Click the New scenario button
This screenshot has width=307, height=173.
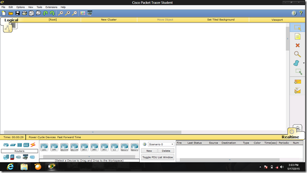tap(149, 151)
